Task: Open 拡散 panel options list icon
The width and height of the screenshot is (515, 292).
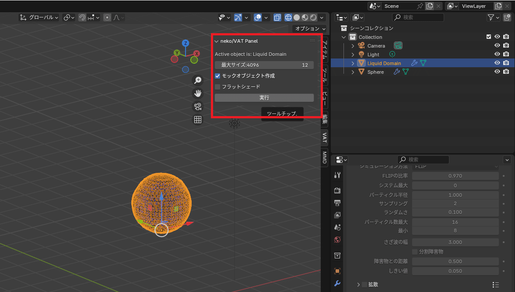Action: [x=496, y=285]
